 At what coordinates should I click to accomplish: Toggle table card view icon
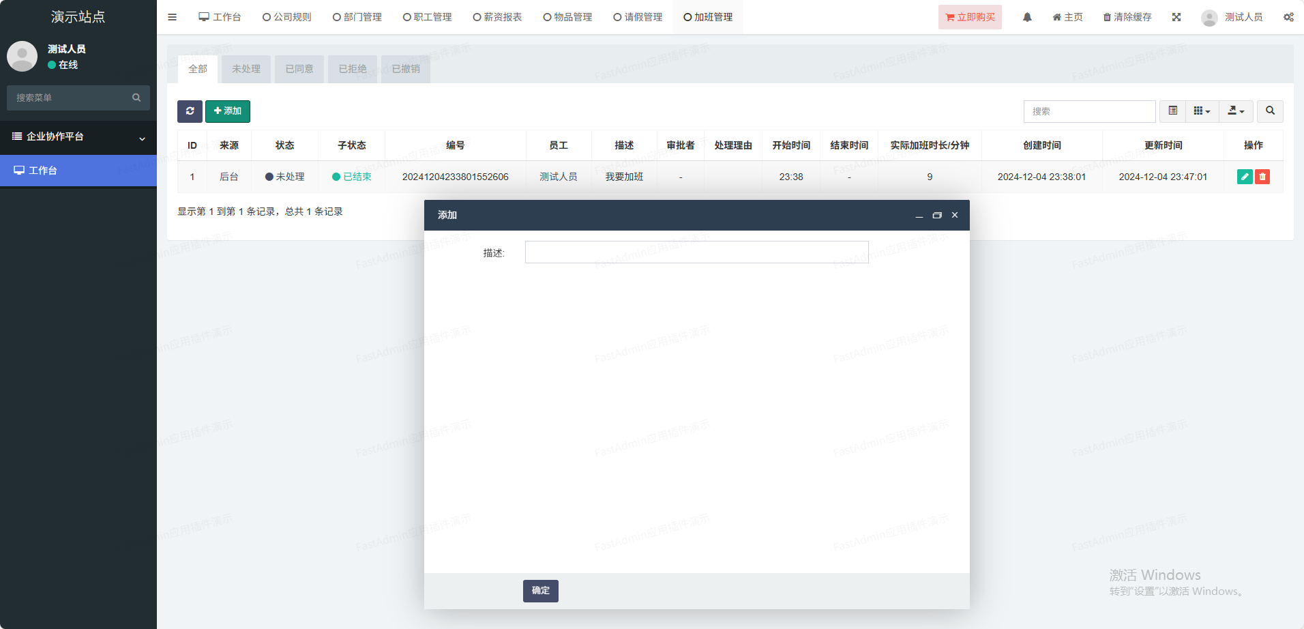[x=1173, y=111]
